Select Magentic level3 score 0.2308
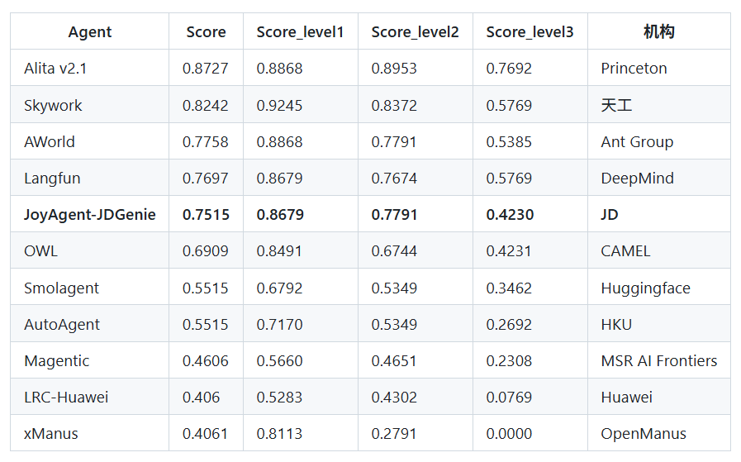 coord(530,360)
